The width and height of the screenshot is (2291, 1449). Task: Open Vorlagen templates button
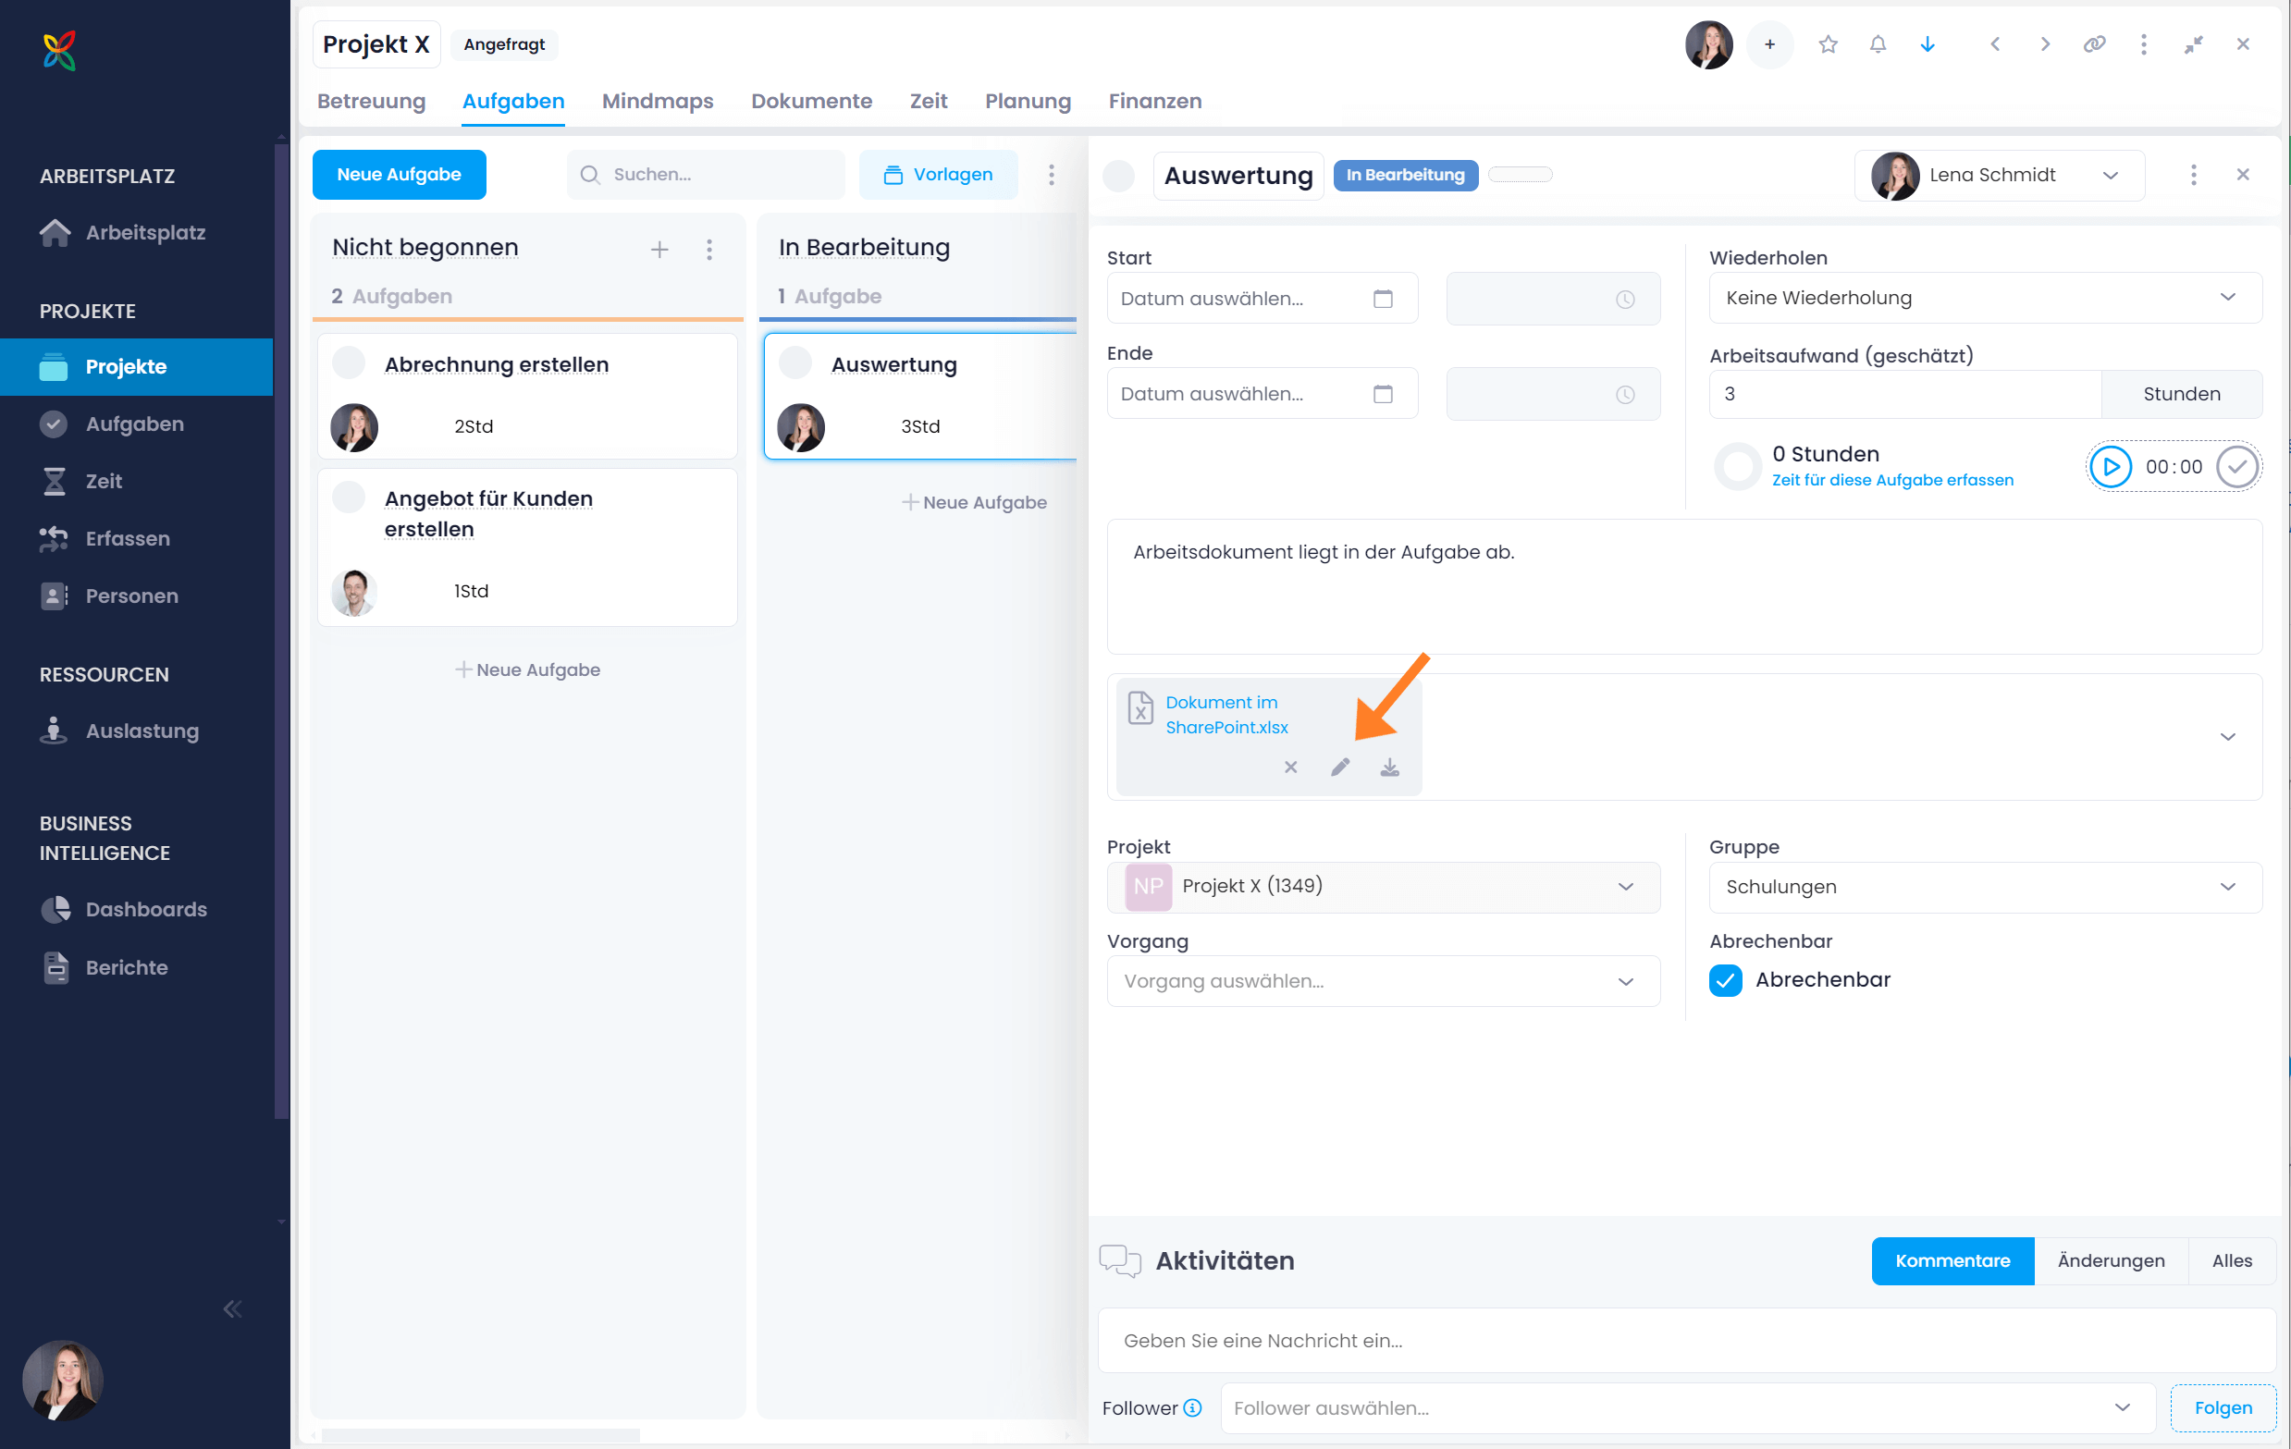(938, 175)
